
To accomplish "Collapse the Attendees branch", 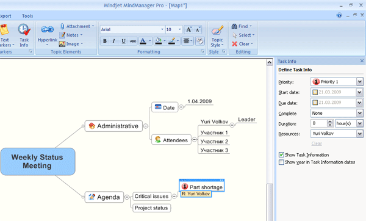I will [x=194, y=140].
